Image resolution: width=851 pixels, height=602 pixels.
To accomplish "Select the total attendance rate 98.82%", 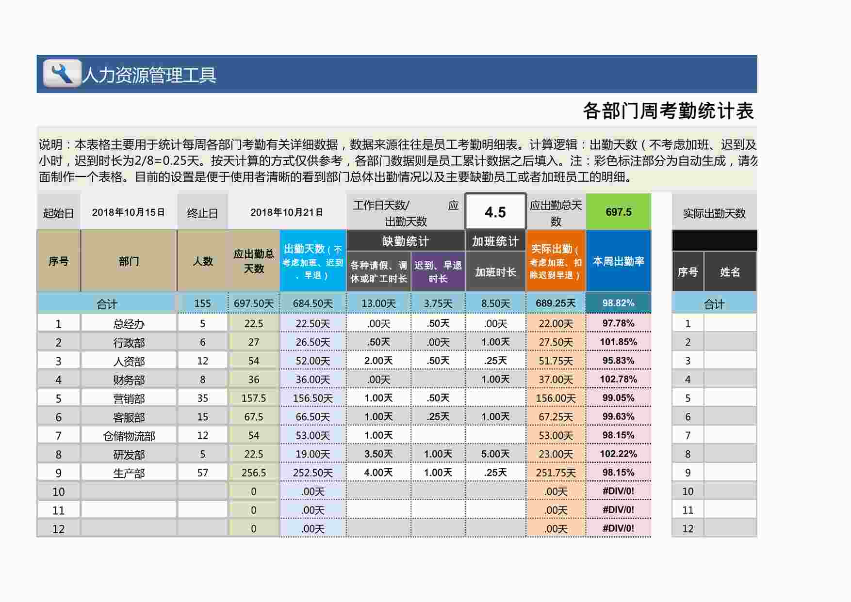I will point(619,303).
